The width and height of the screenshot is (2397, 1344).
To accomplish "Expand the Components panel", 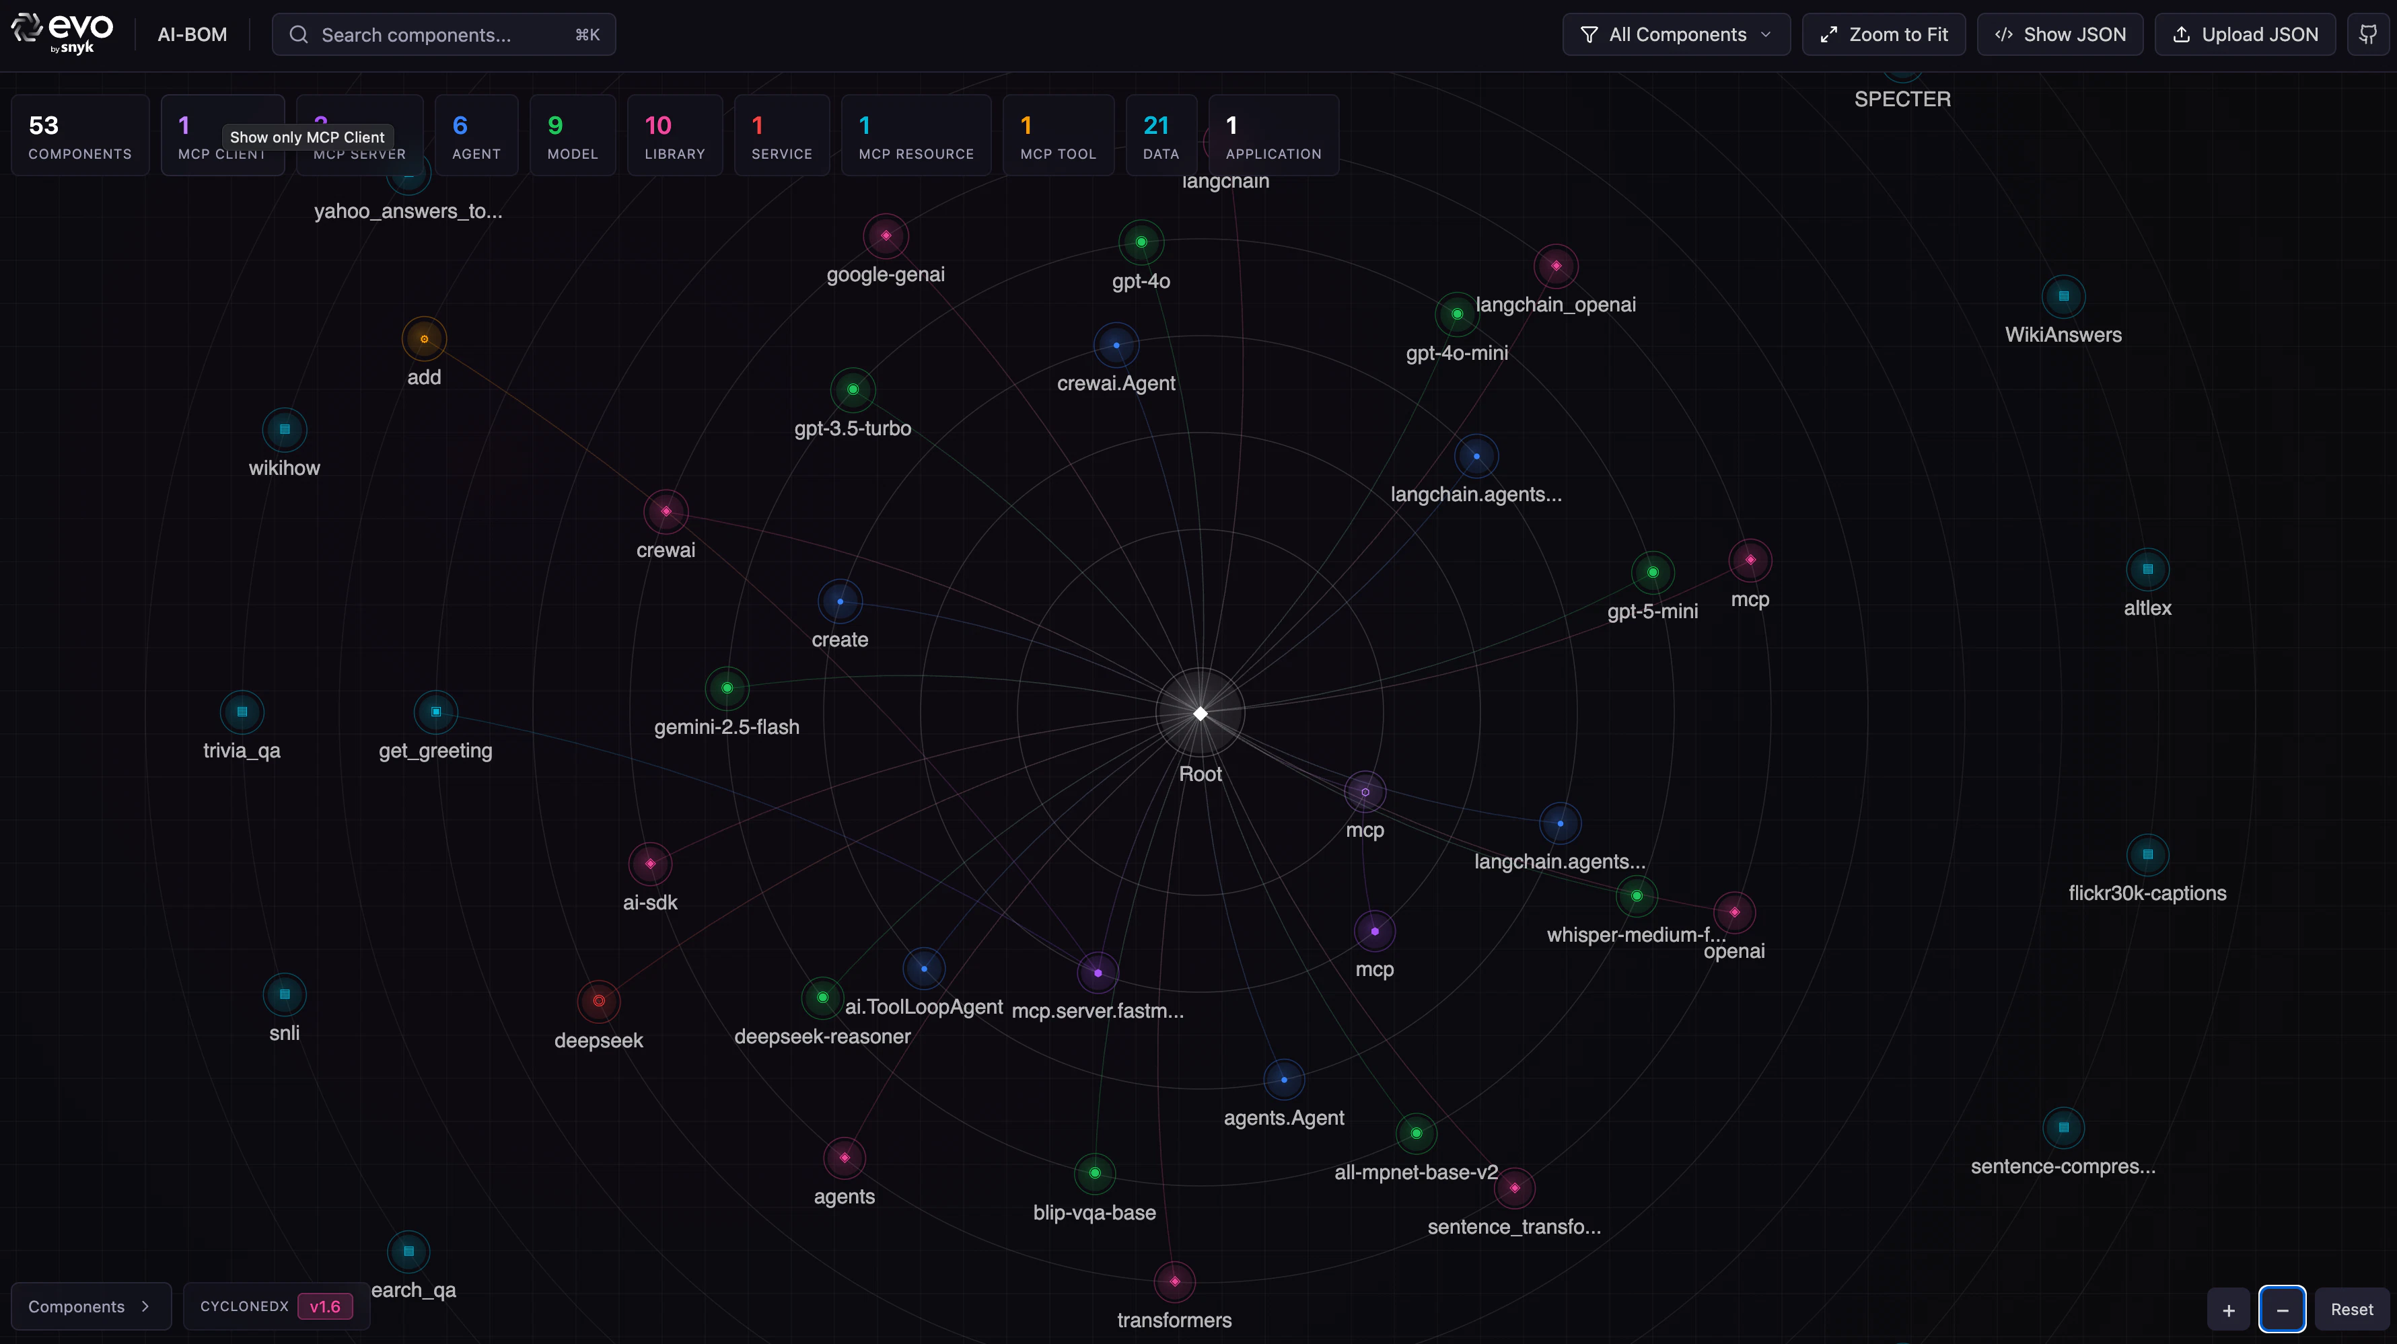I will 92,1306.
